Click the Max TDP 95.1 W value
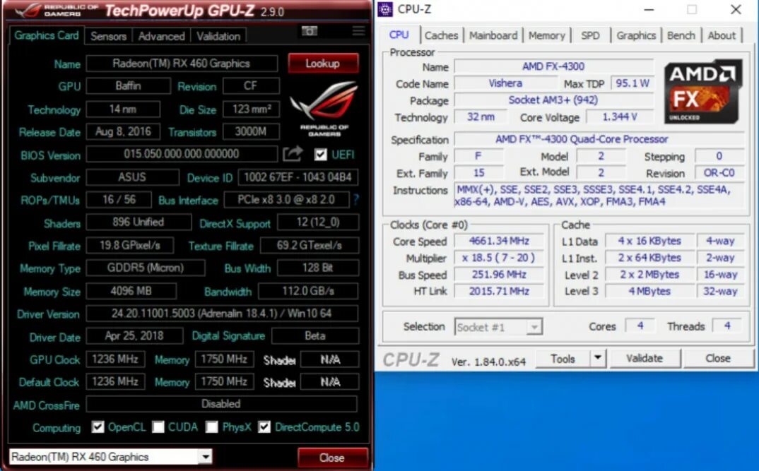This screenshot has width=759, height=471. (632, 83)
